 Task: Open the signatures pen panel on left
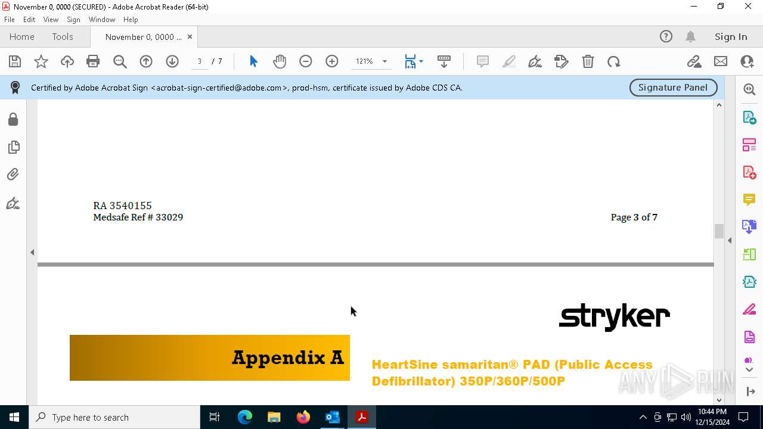(x=13, y=204)
